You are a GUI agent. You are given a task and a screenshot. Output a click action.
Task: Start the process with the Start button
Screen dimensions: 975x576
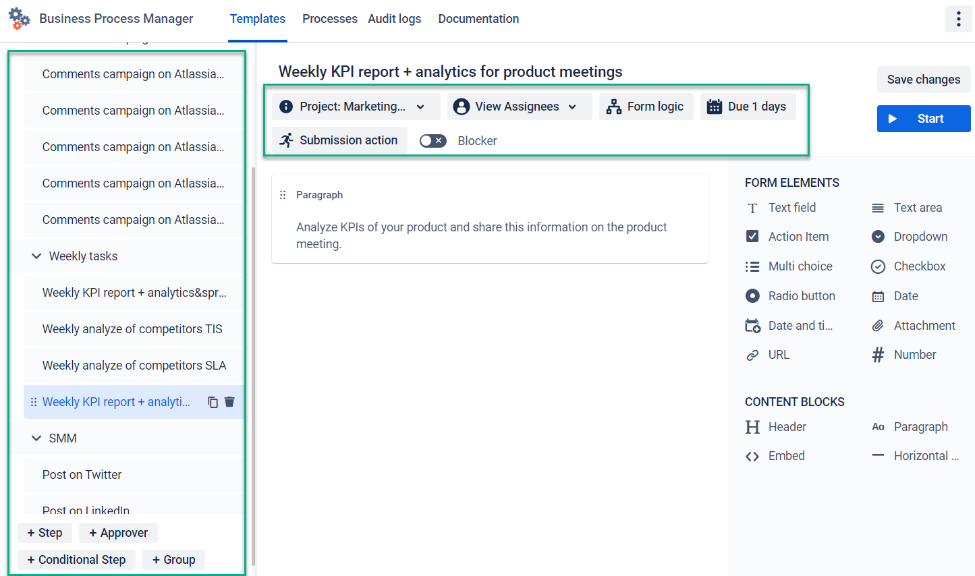pos(924,119)
